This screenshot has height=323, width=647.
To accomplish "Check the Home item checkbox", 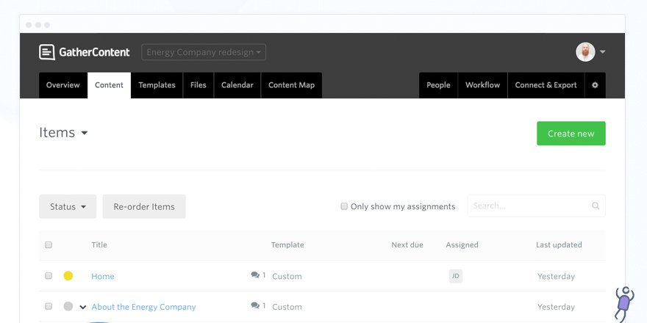I will coord(49,276).
